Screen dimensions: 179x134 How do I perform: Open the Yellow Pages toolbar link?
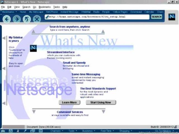point(120,12)
